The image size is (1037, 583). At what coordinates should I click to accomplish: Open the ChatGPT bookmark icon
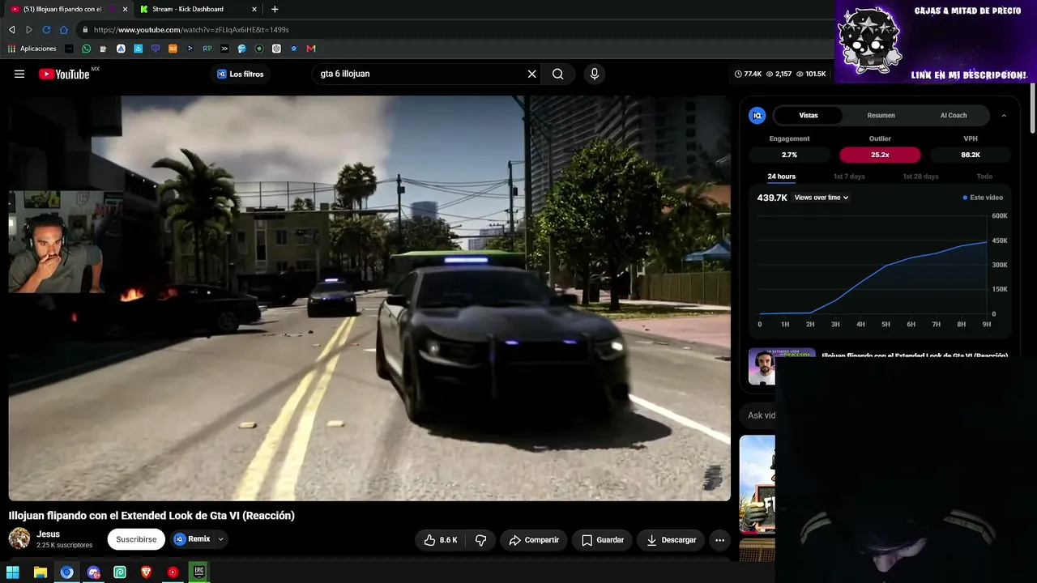pos(276,49)
